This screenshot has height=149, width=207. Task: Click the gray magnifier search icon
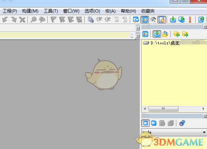[34, 20]
